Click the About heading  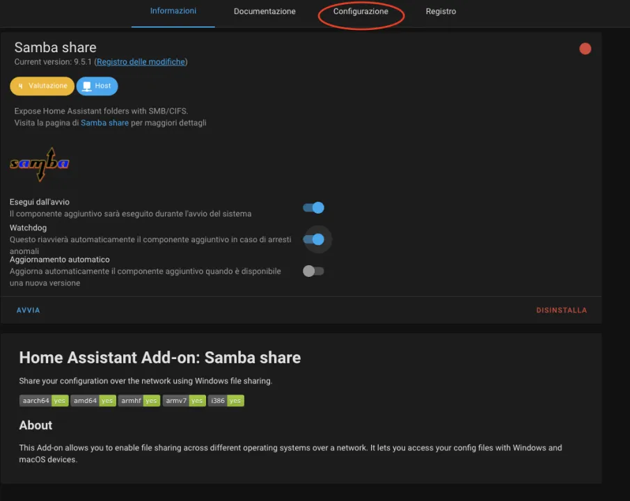(36, 425)
